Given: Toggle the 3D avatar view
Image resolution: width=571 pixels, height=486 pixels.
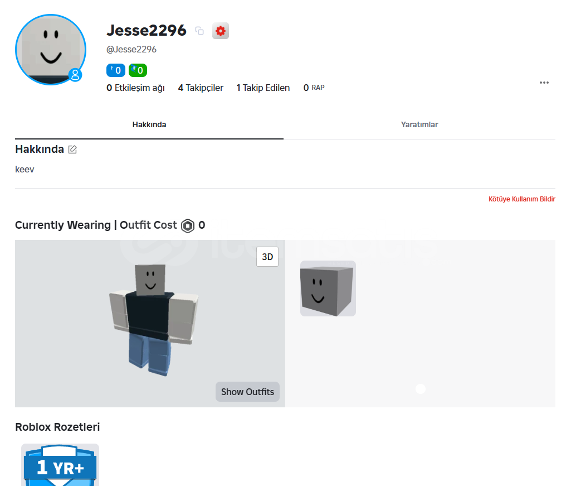Looking at the screenshot, I should pos(267,257).
